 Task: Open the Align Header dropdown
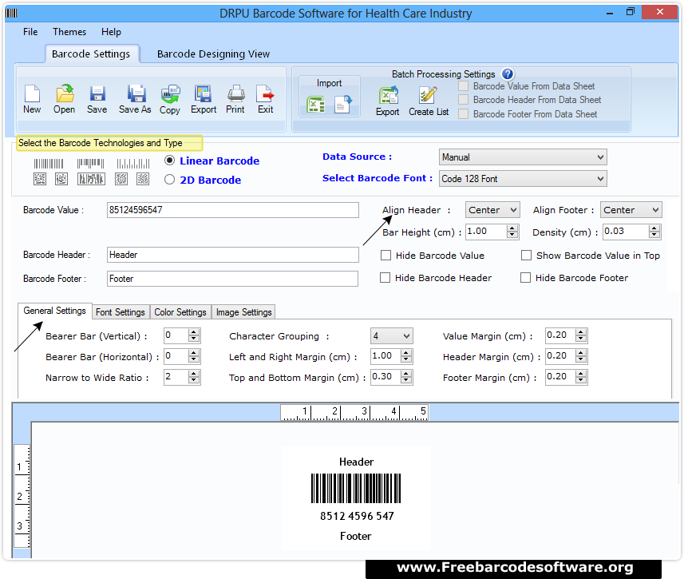[x=492, y=210]
